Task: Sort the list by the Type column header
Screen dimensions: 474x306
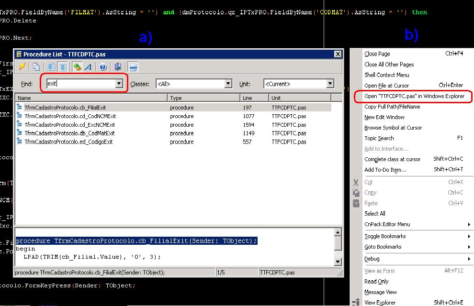Action: (203, 98)
